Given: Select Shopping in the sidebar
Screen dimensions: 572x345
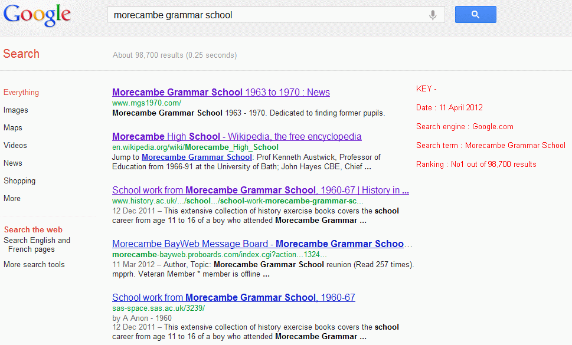Looking at the screenshot, I should (x=19, y=181).
